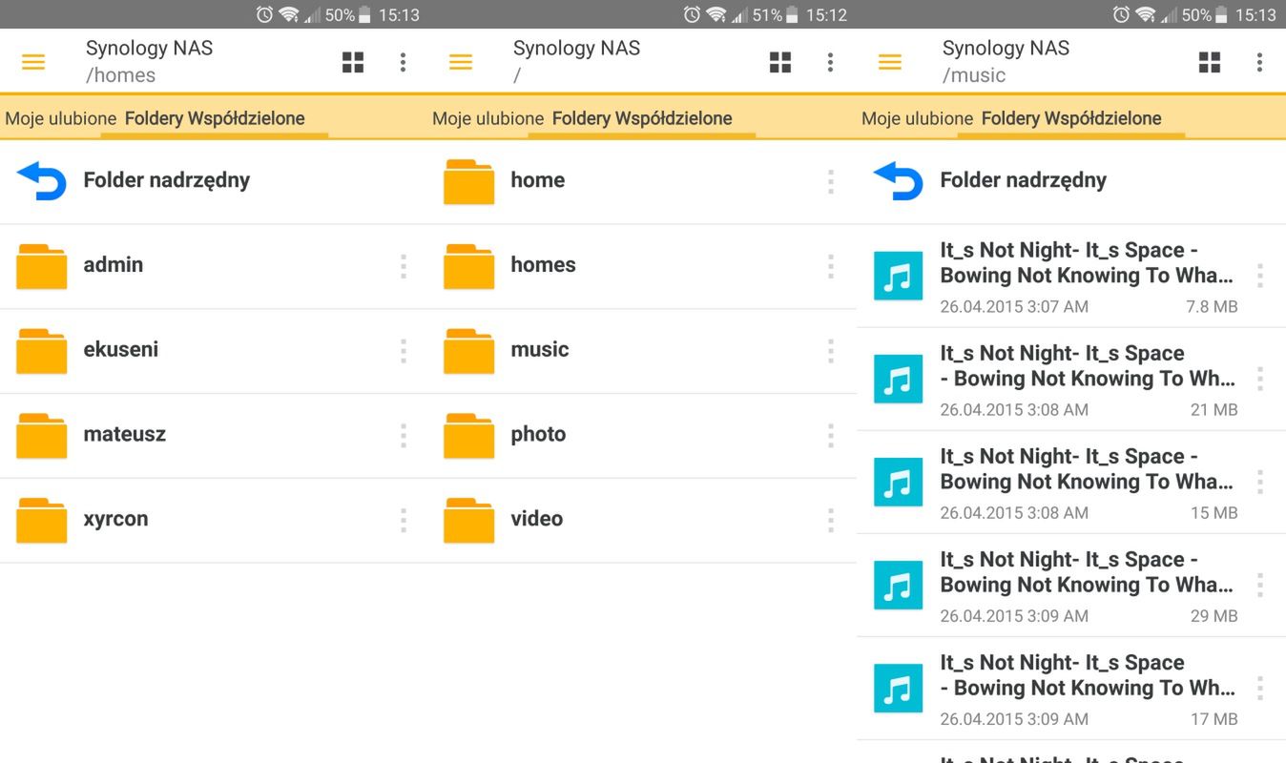
Task: Select Foldery Współdzielone tab in the /homes panel
Action: [x=215, y=119]
